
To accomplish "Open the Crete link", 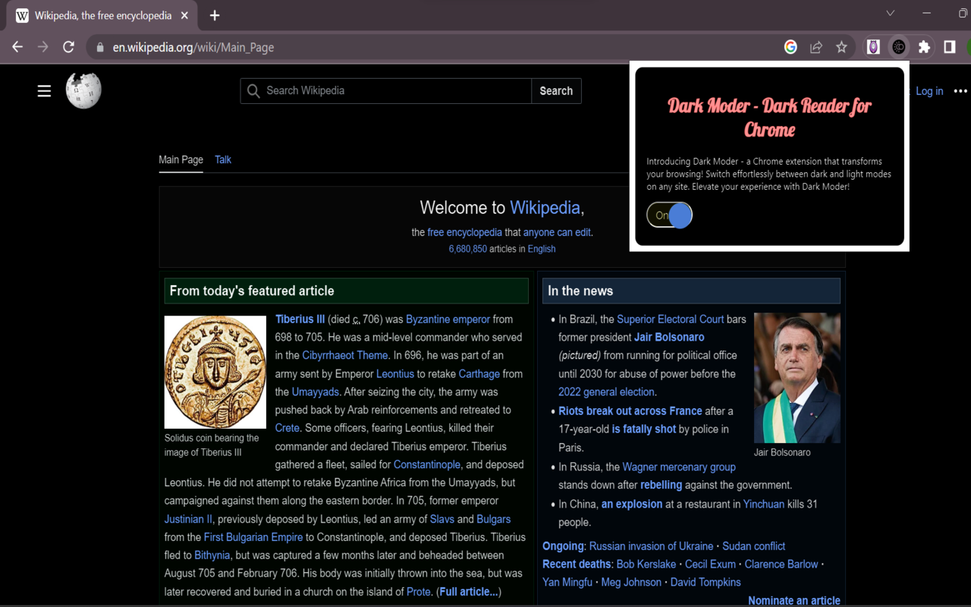I will 288,428.
